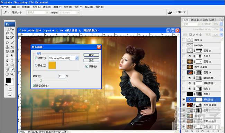Image resolution: width=225 pixels, height=133 pixels.
Task: Select the History Brush tool
Action: [12, 47]
